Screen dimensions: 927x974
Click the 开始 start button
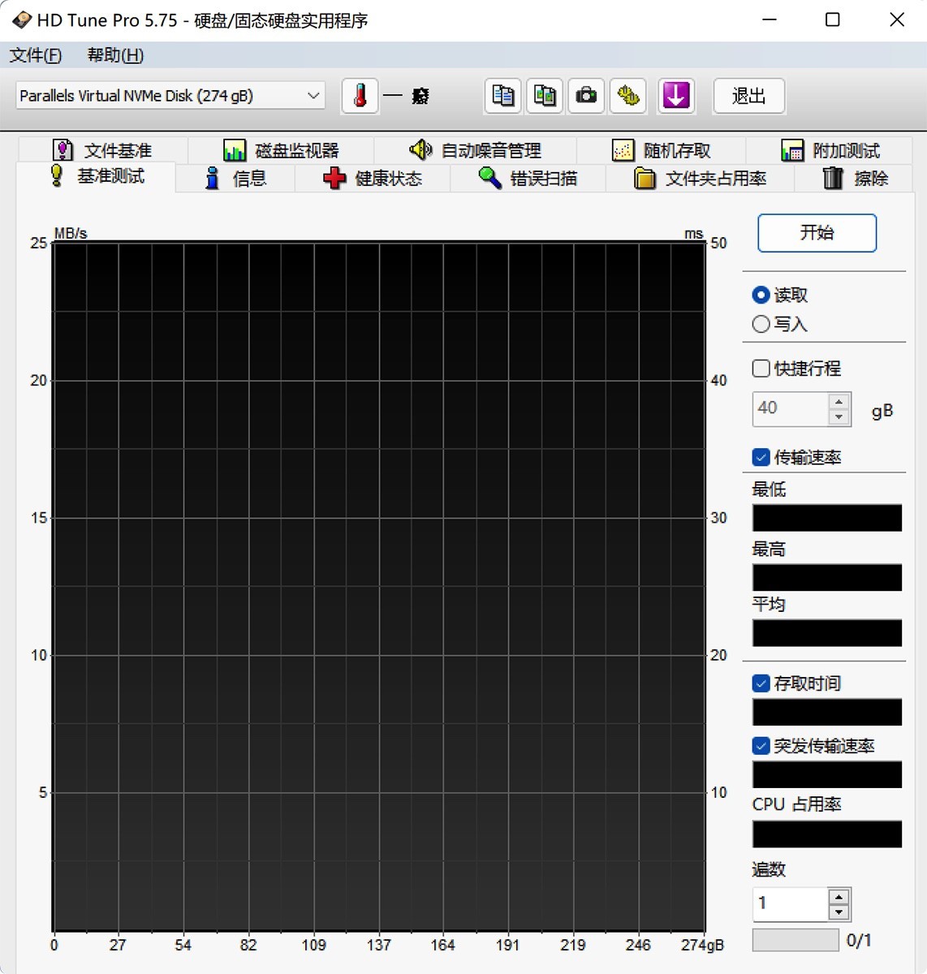(x=817, y=233)
